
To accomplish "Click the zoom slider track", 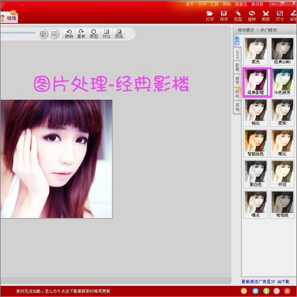I will click(x=17, y=33).
